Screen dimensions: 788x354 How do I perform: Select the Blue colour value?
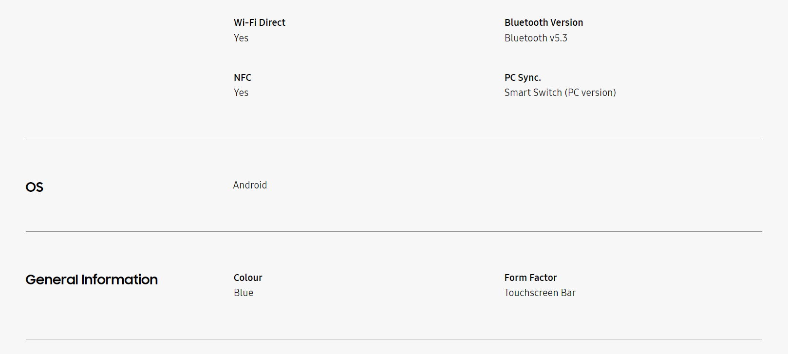(x=244, y=293)
